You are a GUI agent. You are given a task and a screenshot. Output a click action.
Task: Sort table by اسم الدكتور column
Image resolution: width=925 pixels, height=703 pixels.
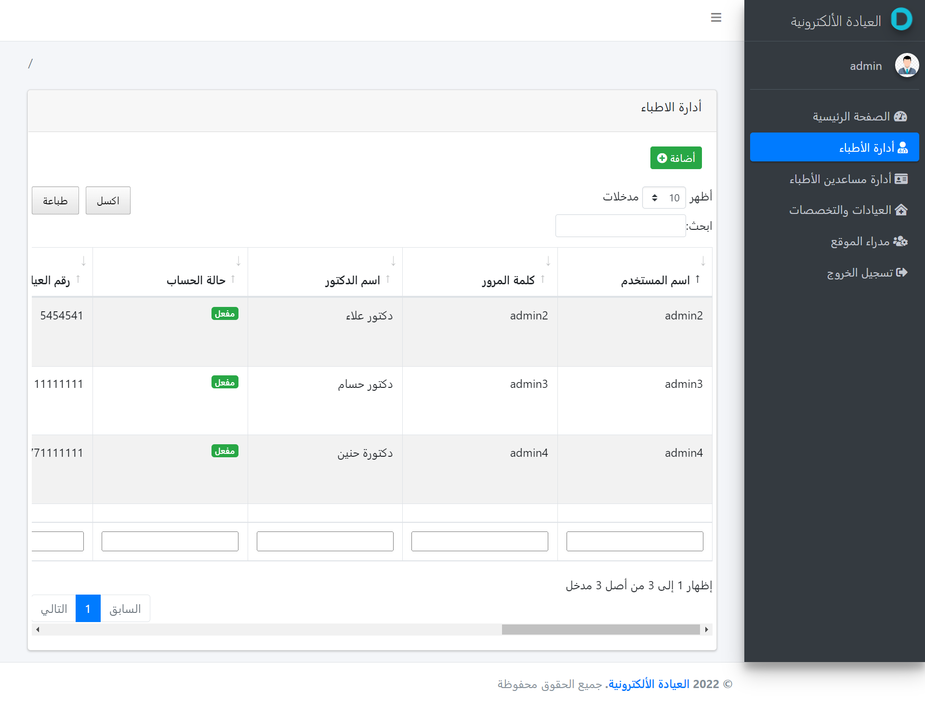point(352,280)
